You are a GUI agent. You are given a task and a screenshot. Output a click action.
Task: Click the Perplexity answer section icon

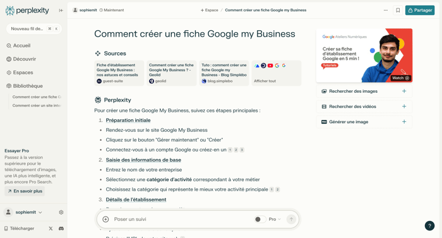point(98,100)
